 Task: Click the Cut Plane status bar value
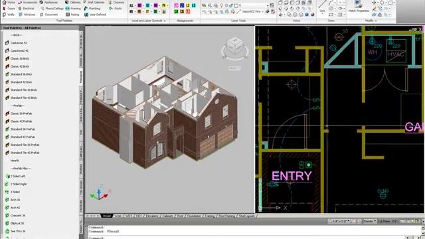click(x=388, y=221)
